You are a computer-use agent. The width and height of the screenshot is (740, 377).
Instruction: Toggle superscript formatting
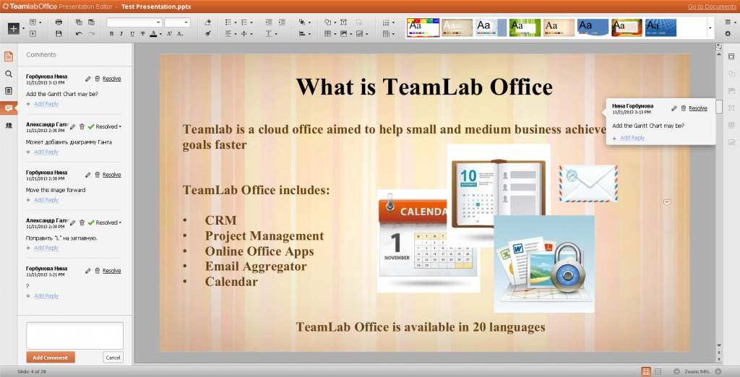[169, 34]
